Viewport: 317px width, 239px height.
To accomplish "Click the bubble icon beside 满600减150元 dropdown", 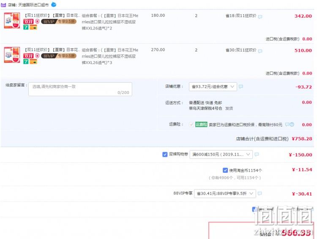I will click(257, 154).
